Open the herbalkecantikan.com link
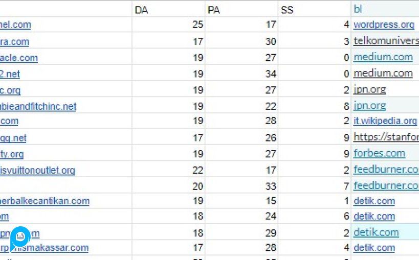The width and height of the screenshot is (419, 260). pyautogui.click(x=45, y=201)
